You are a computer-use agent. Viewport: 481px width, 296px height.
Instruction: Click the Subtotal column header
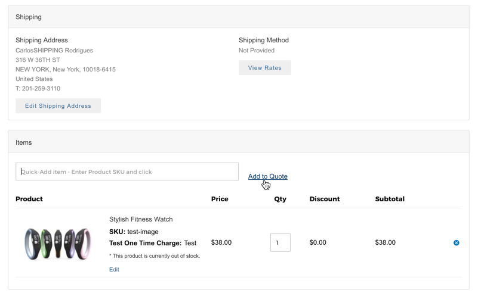[x=390, y=199]
